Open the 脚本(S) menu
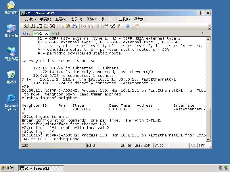This screenshot has height=172, width=230. pyautogui.click(x=107, y=19)
